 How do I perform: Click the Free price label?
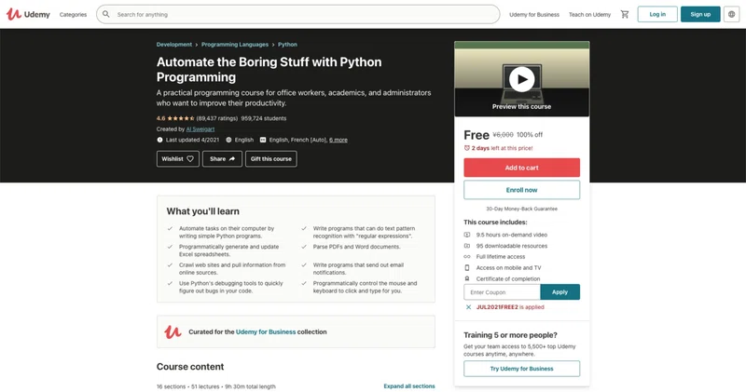pos(477,135)
